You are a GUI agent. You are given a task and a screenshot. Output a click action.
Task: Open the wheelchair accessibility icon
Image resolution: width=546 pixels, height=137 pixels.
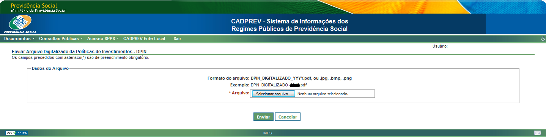543,39
